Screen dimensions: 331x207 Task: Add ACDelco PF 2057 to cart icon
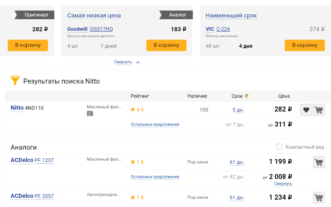pyautogui.click(x=319, y=197)
